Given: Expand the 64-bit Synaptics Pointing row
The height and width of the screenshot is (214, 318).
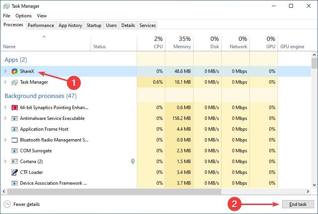Looking at the screenshot, I should coord(5,107).
